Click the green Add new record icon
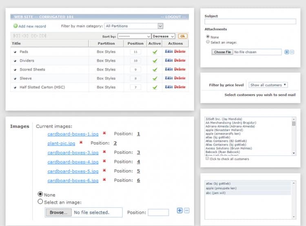The image size is (306, 226). [16, 26]
